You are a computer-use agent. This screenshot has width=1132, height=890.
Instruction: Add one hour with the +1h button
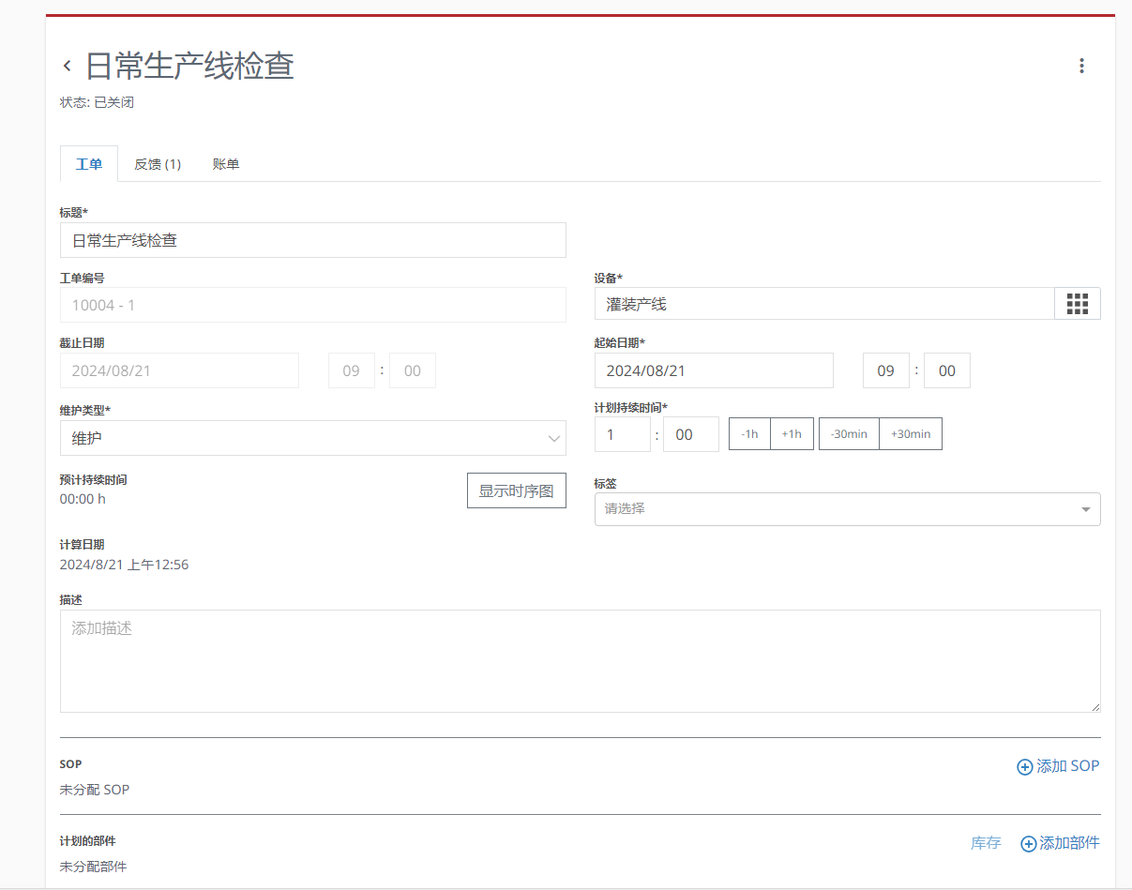pos(792,433)
